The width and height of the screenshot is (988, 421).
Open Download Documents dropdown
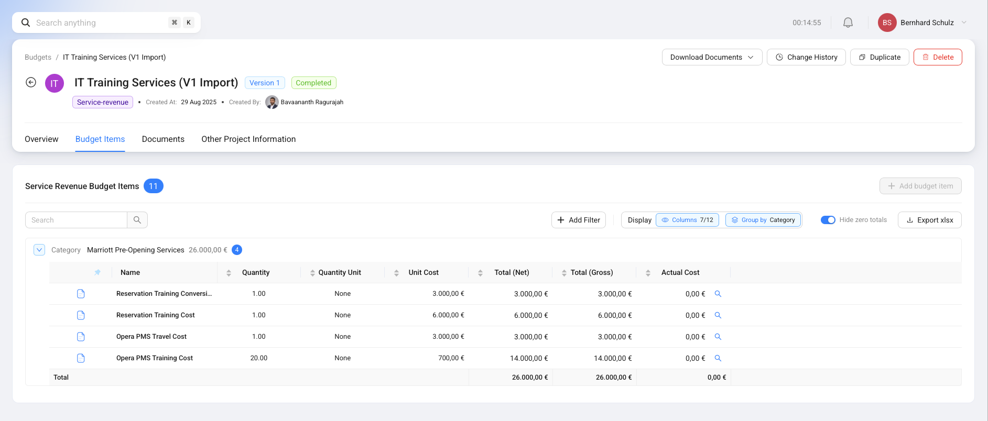pos(712,57)
